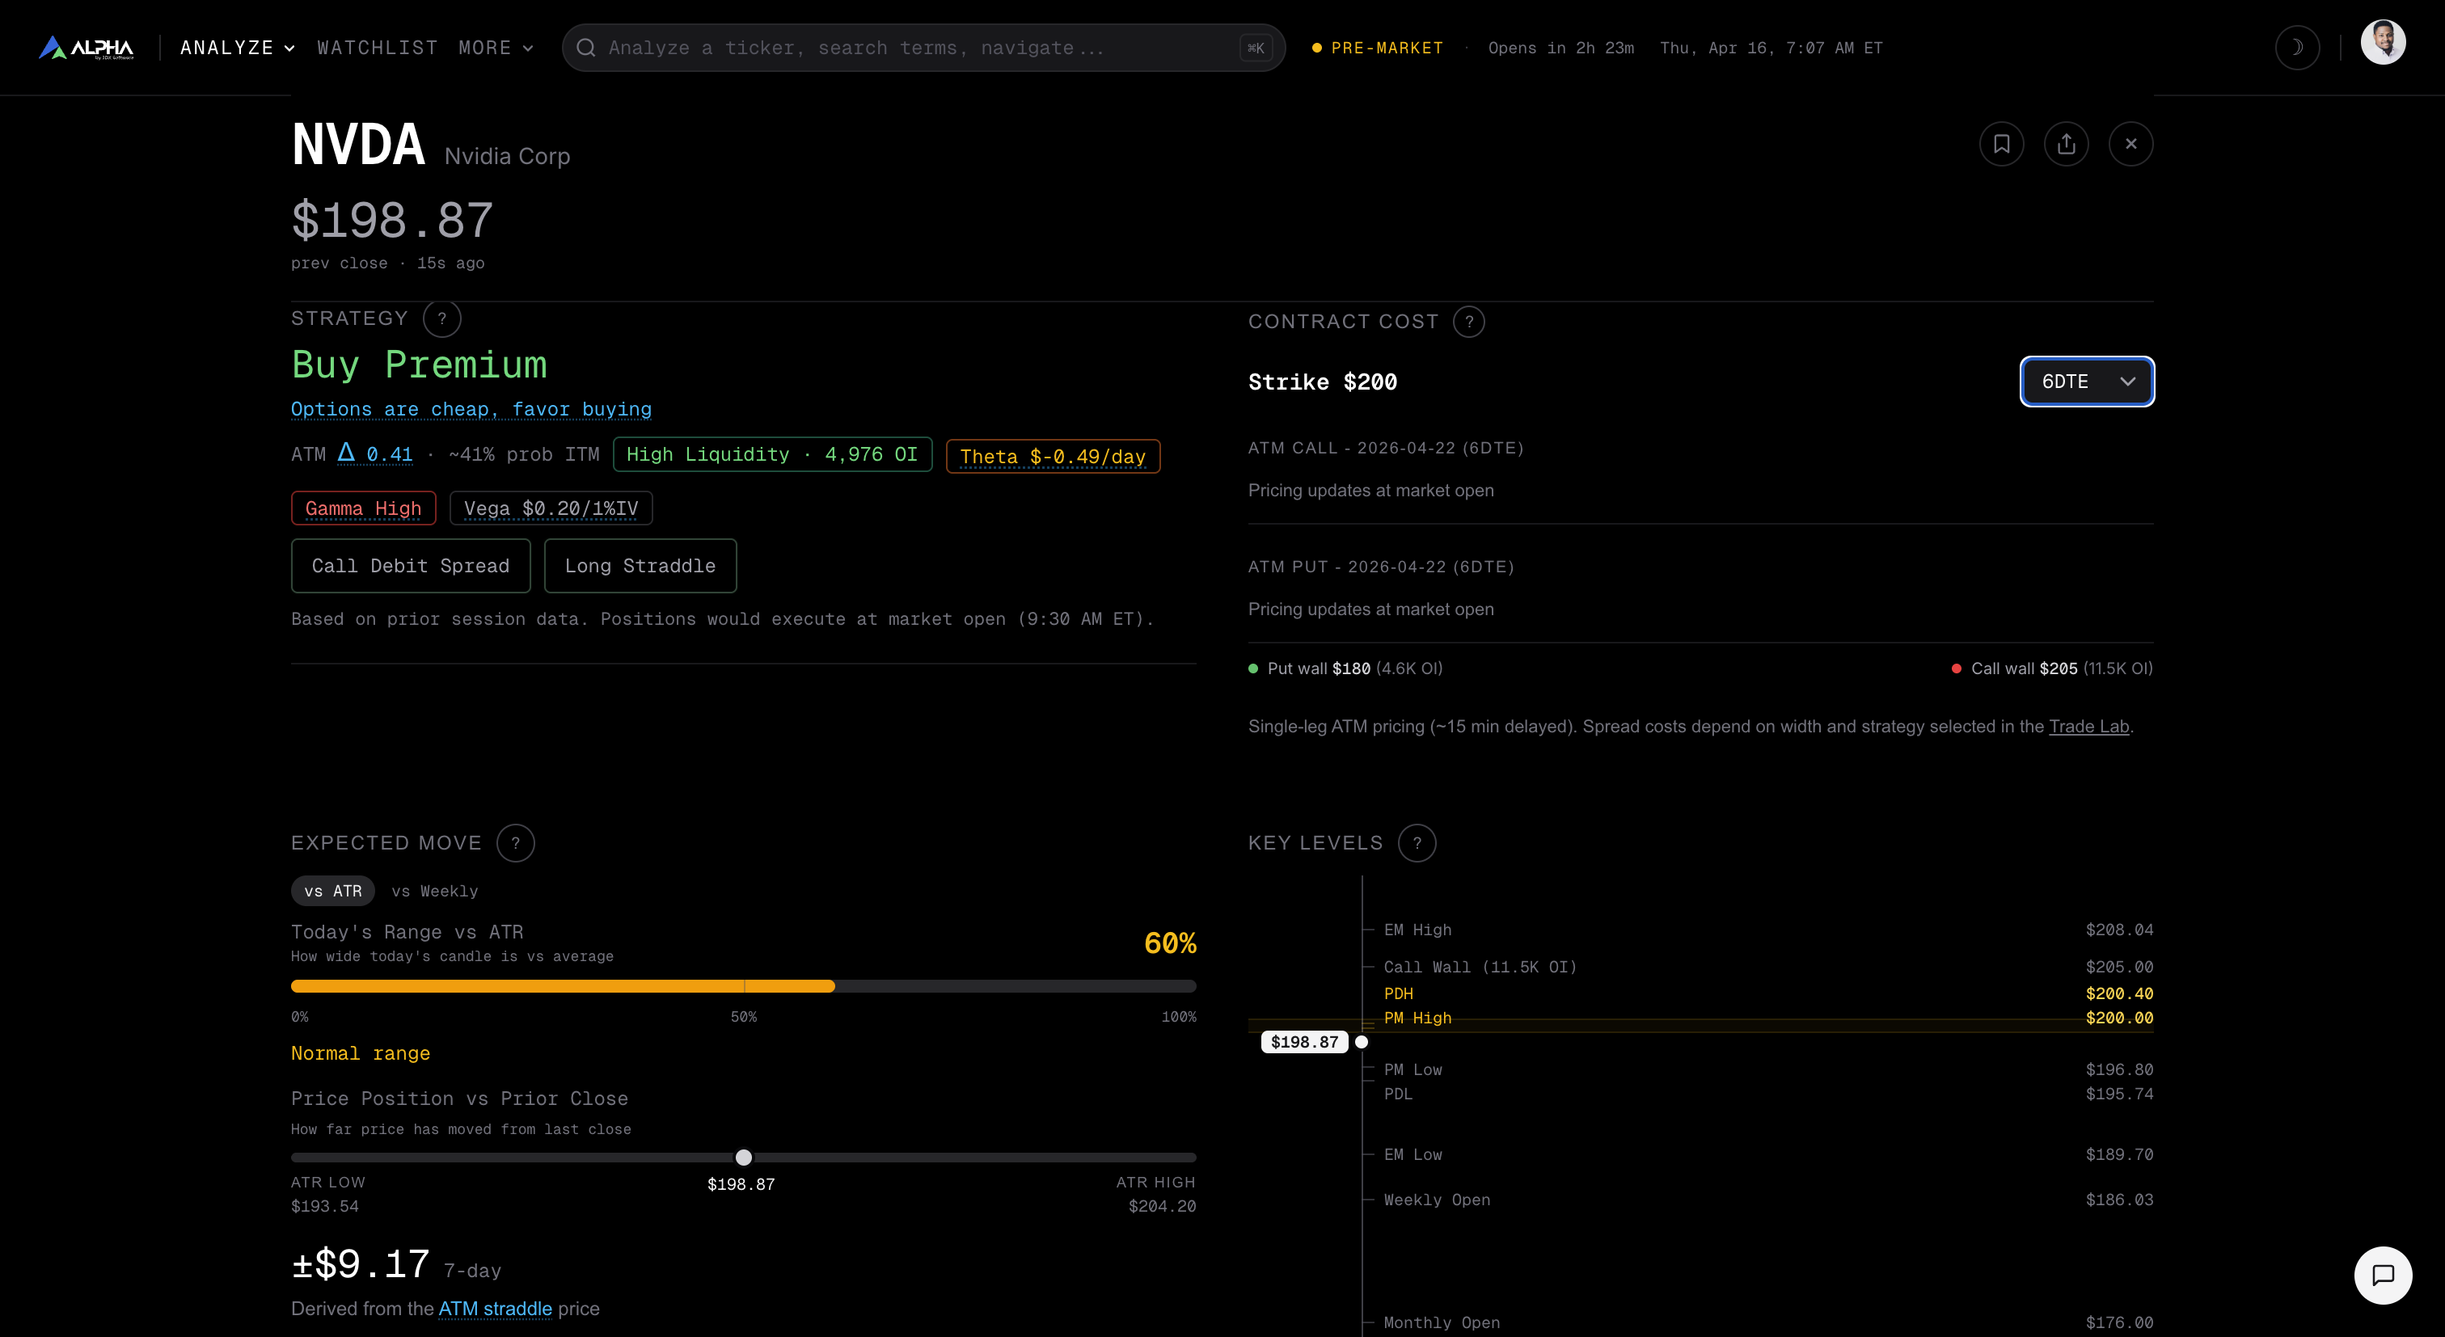
Task: Show help for Contract Cost
Action: pos(1468,322)
